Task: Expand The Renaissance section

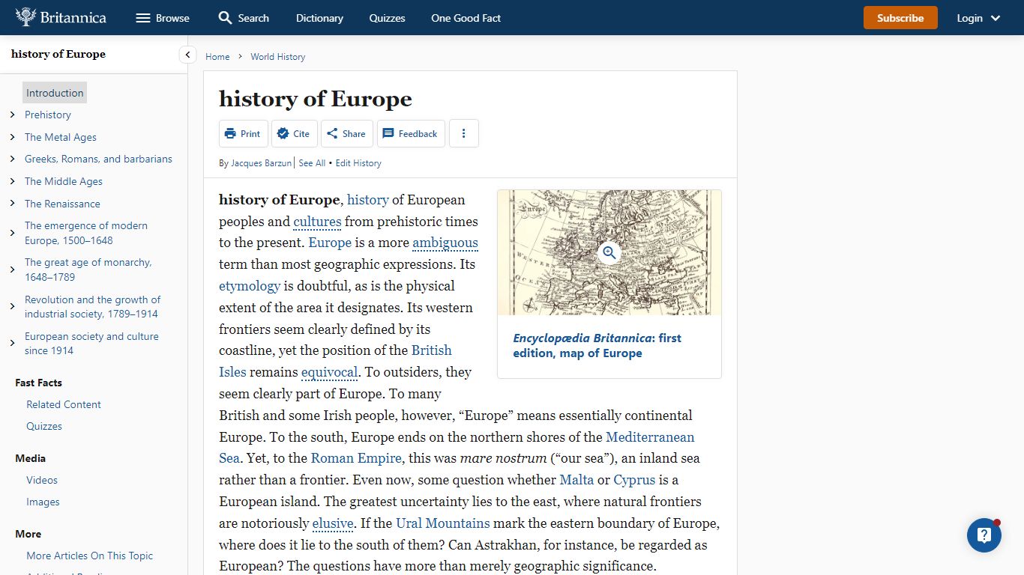Action: (x=13, y=204)
